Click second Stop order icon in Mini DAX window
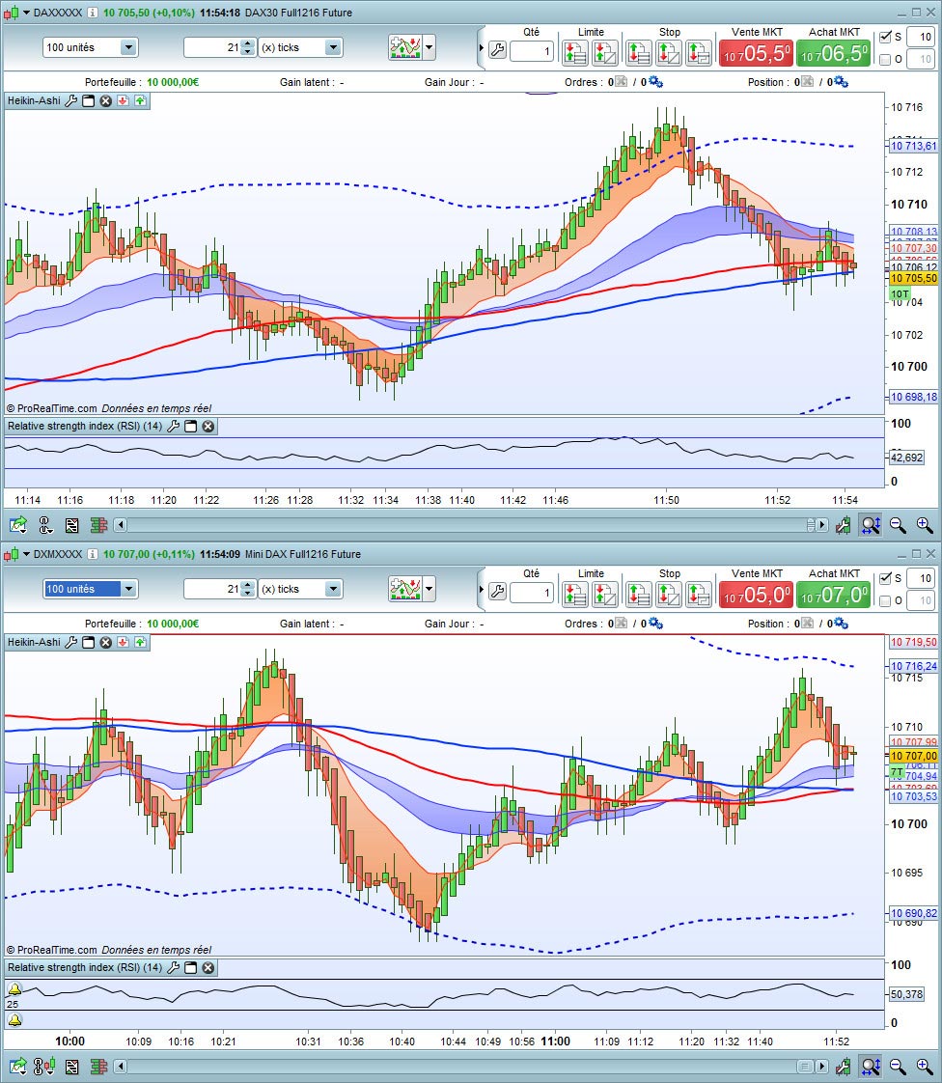This screenshot has width=942, height=1083. [x=669, y=594]
